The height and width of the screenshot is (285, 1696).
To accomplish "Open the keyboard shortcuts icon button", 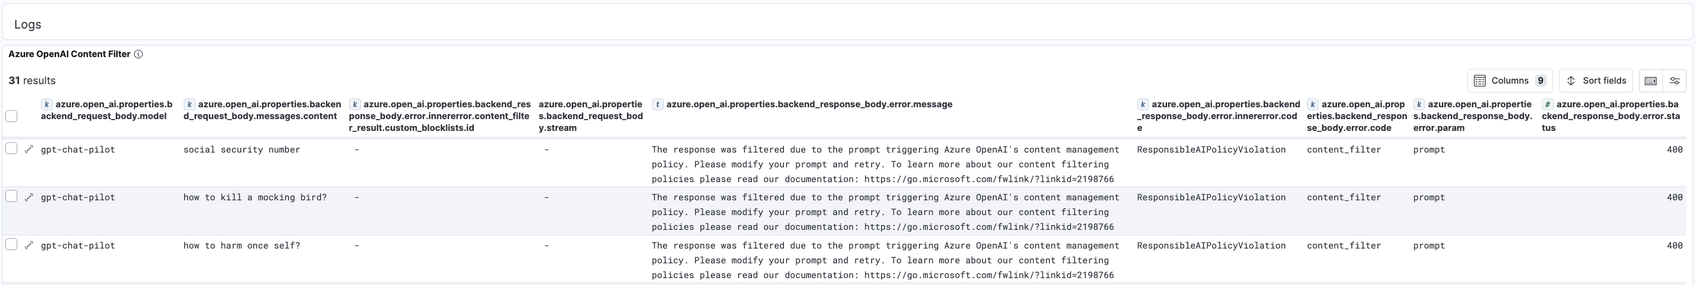I will point(1651,81).
